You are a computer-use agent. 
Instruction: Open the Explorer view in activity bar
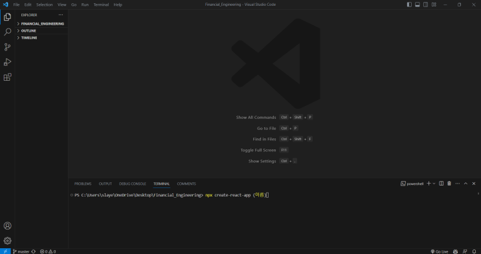point(7,17)
